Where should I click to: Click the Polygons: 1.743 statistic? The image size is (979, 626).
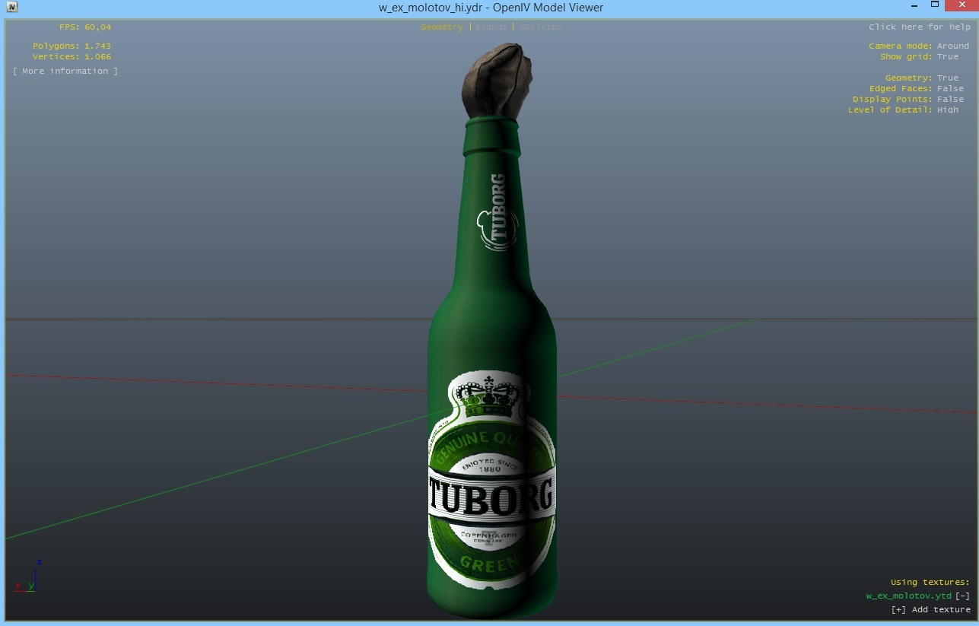(x=72, y=46)
